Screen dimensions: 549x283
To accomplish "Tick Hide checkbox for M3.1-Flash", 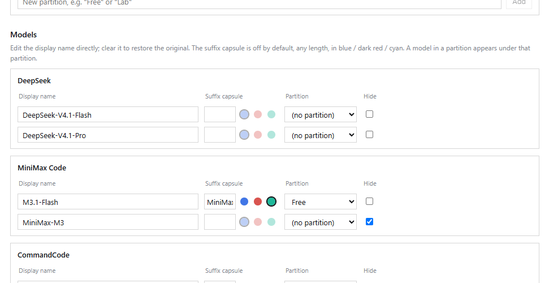I will pyautogui.click(x=369, y=201).
